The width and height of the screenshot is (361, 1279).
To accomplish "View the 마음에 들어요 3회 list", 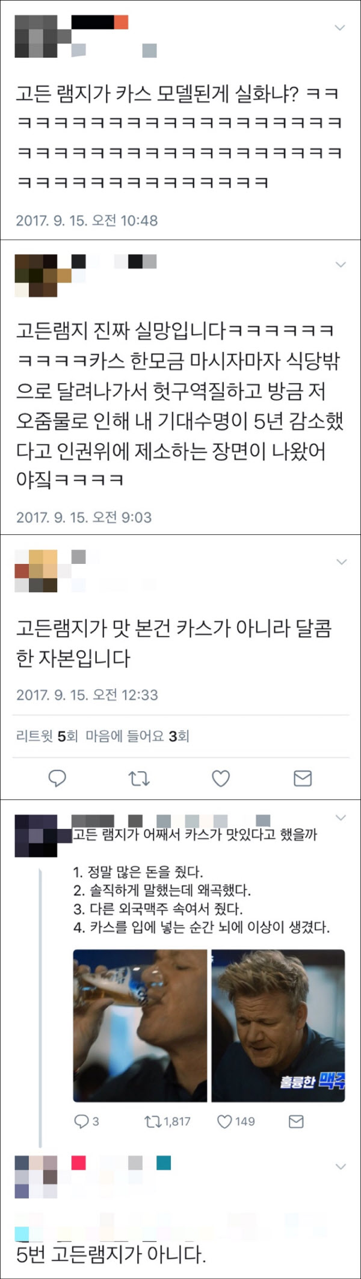I will pos(138,736).
